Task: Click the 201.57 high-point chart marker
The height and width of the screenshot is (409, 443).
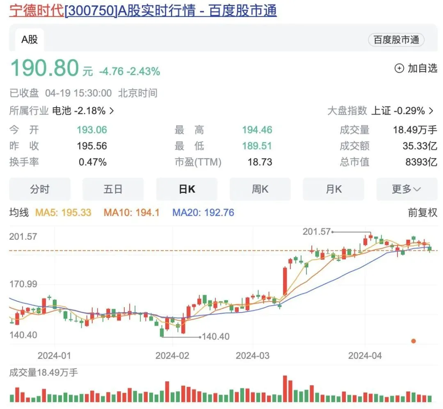Action: [x=316, y=232]
